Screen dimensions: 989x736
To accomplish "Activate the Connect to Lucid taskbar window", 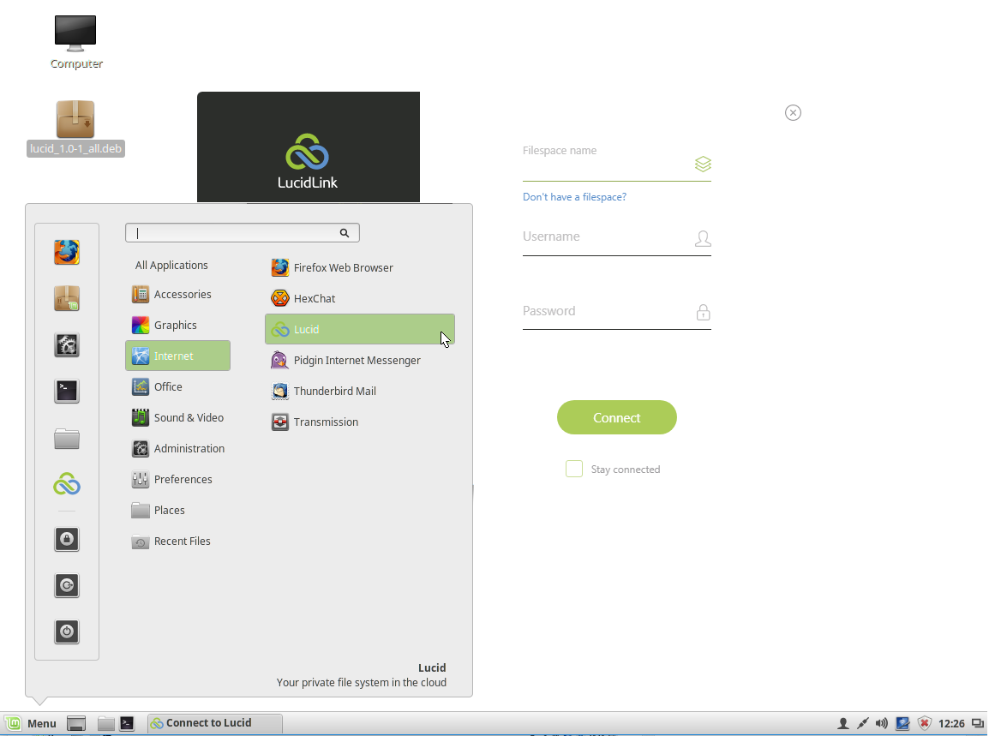I will pos(215,723).
